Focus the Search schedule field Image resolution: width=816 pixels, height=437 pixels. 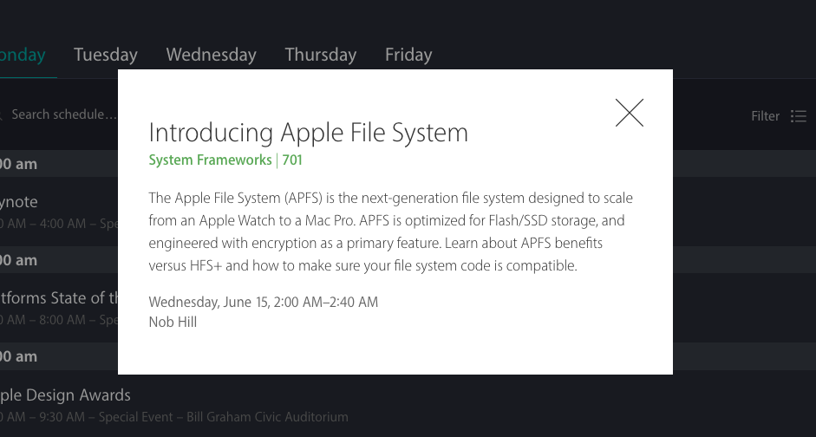click(62, 114)
